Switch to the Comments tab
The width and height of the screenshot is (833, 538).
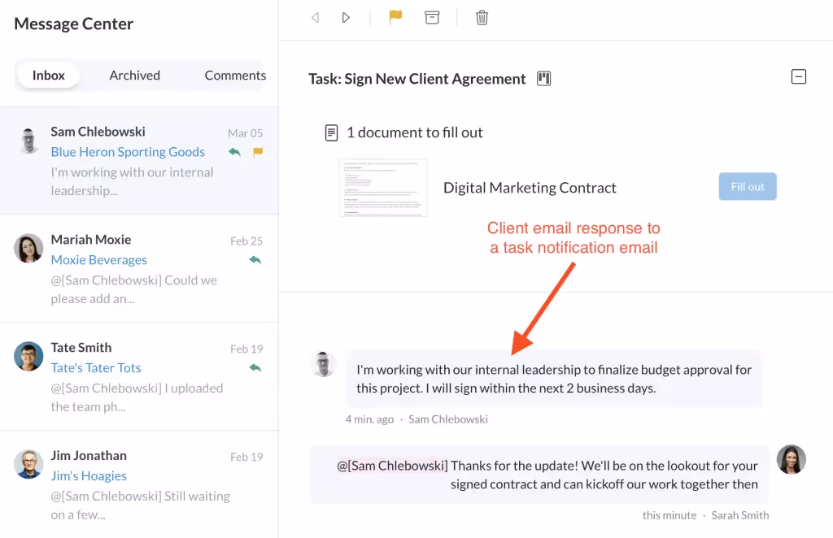pos(235,76)
